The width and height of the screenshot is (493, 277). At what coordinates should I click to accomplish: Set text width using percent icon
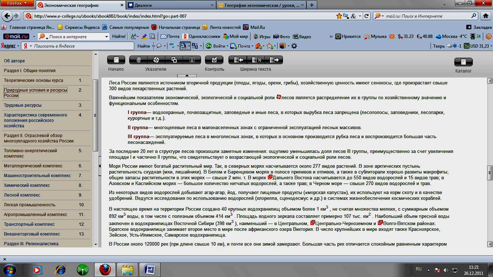pyautogui.click(x=256, y=60)
